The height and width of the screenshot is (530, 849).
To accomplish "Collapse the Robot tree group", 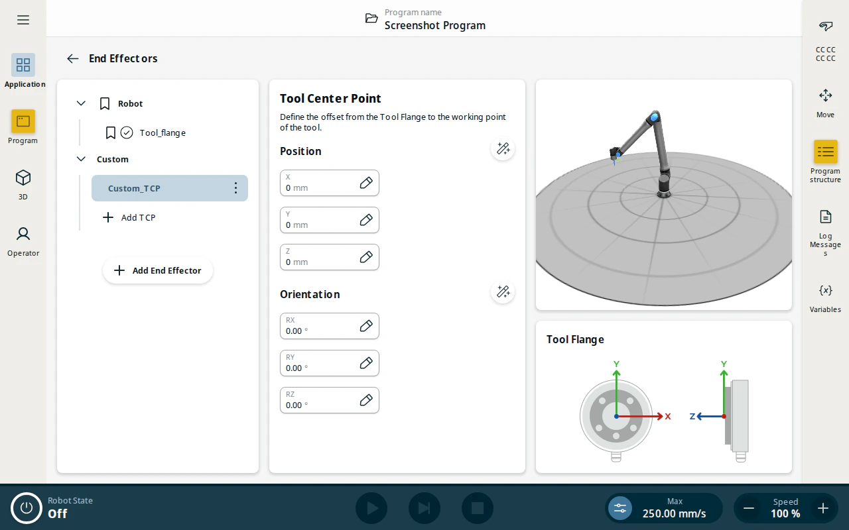I will [x=81, y=103].
